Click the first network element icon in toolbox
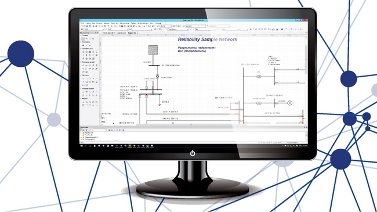This screenshot has height=212, width=377. click(x=83, y=52)
